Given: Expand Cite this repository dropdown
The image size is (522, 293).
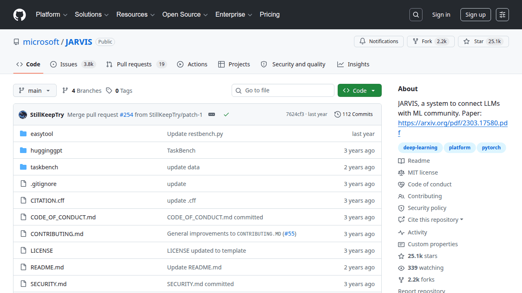Looking at the screenshot, I should coord(431,220).
